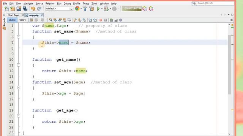243x136 pixels.
Task: Collapse the set_age code fold
Action: [x=19, y=88]
